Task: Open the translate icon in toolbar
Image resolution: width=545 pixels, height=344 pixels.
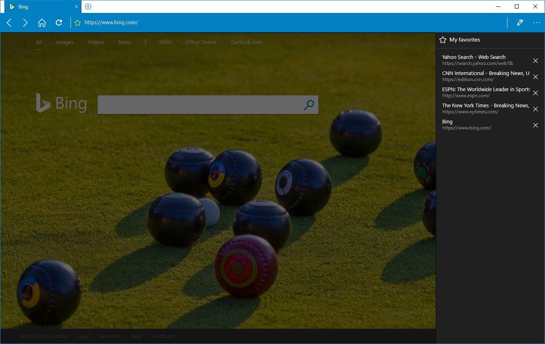Action: [x=520, y=23]
